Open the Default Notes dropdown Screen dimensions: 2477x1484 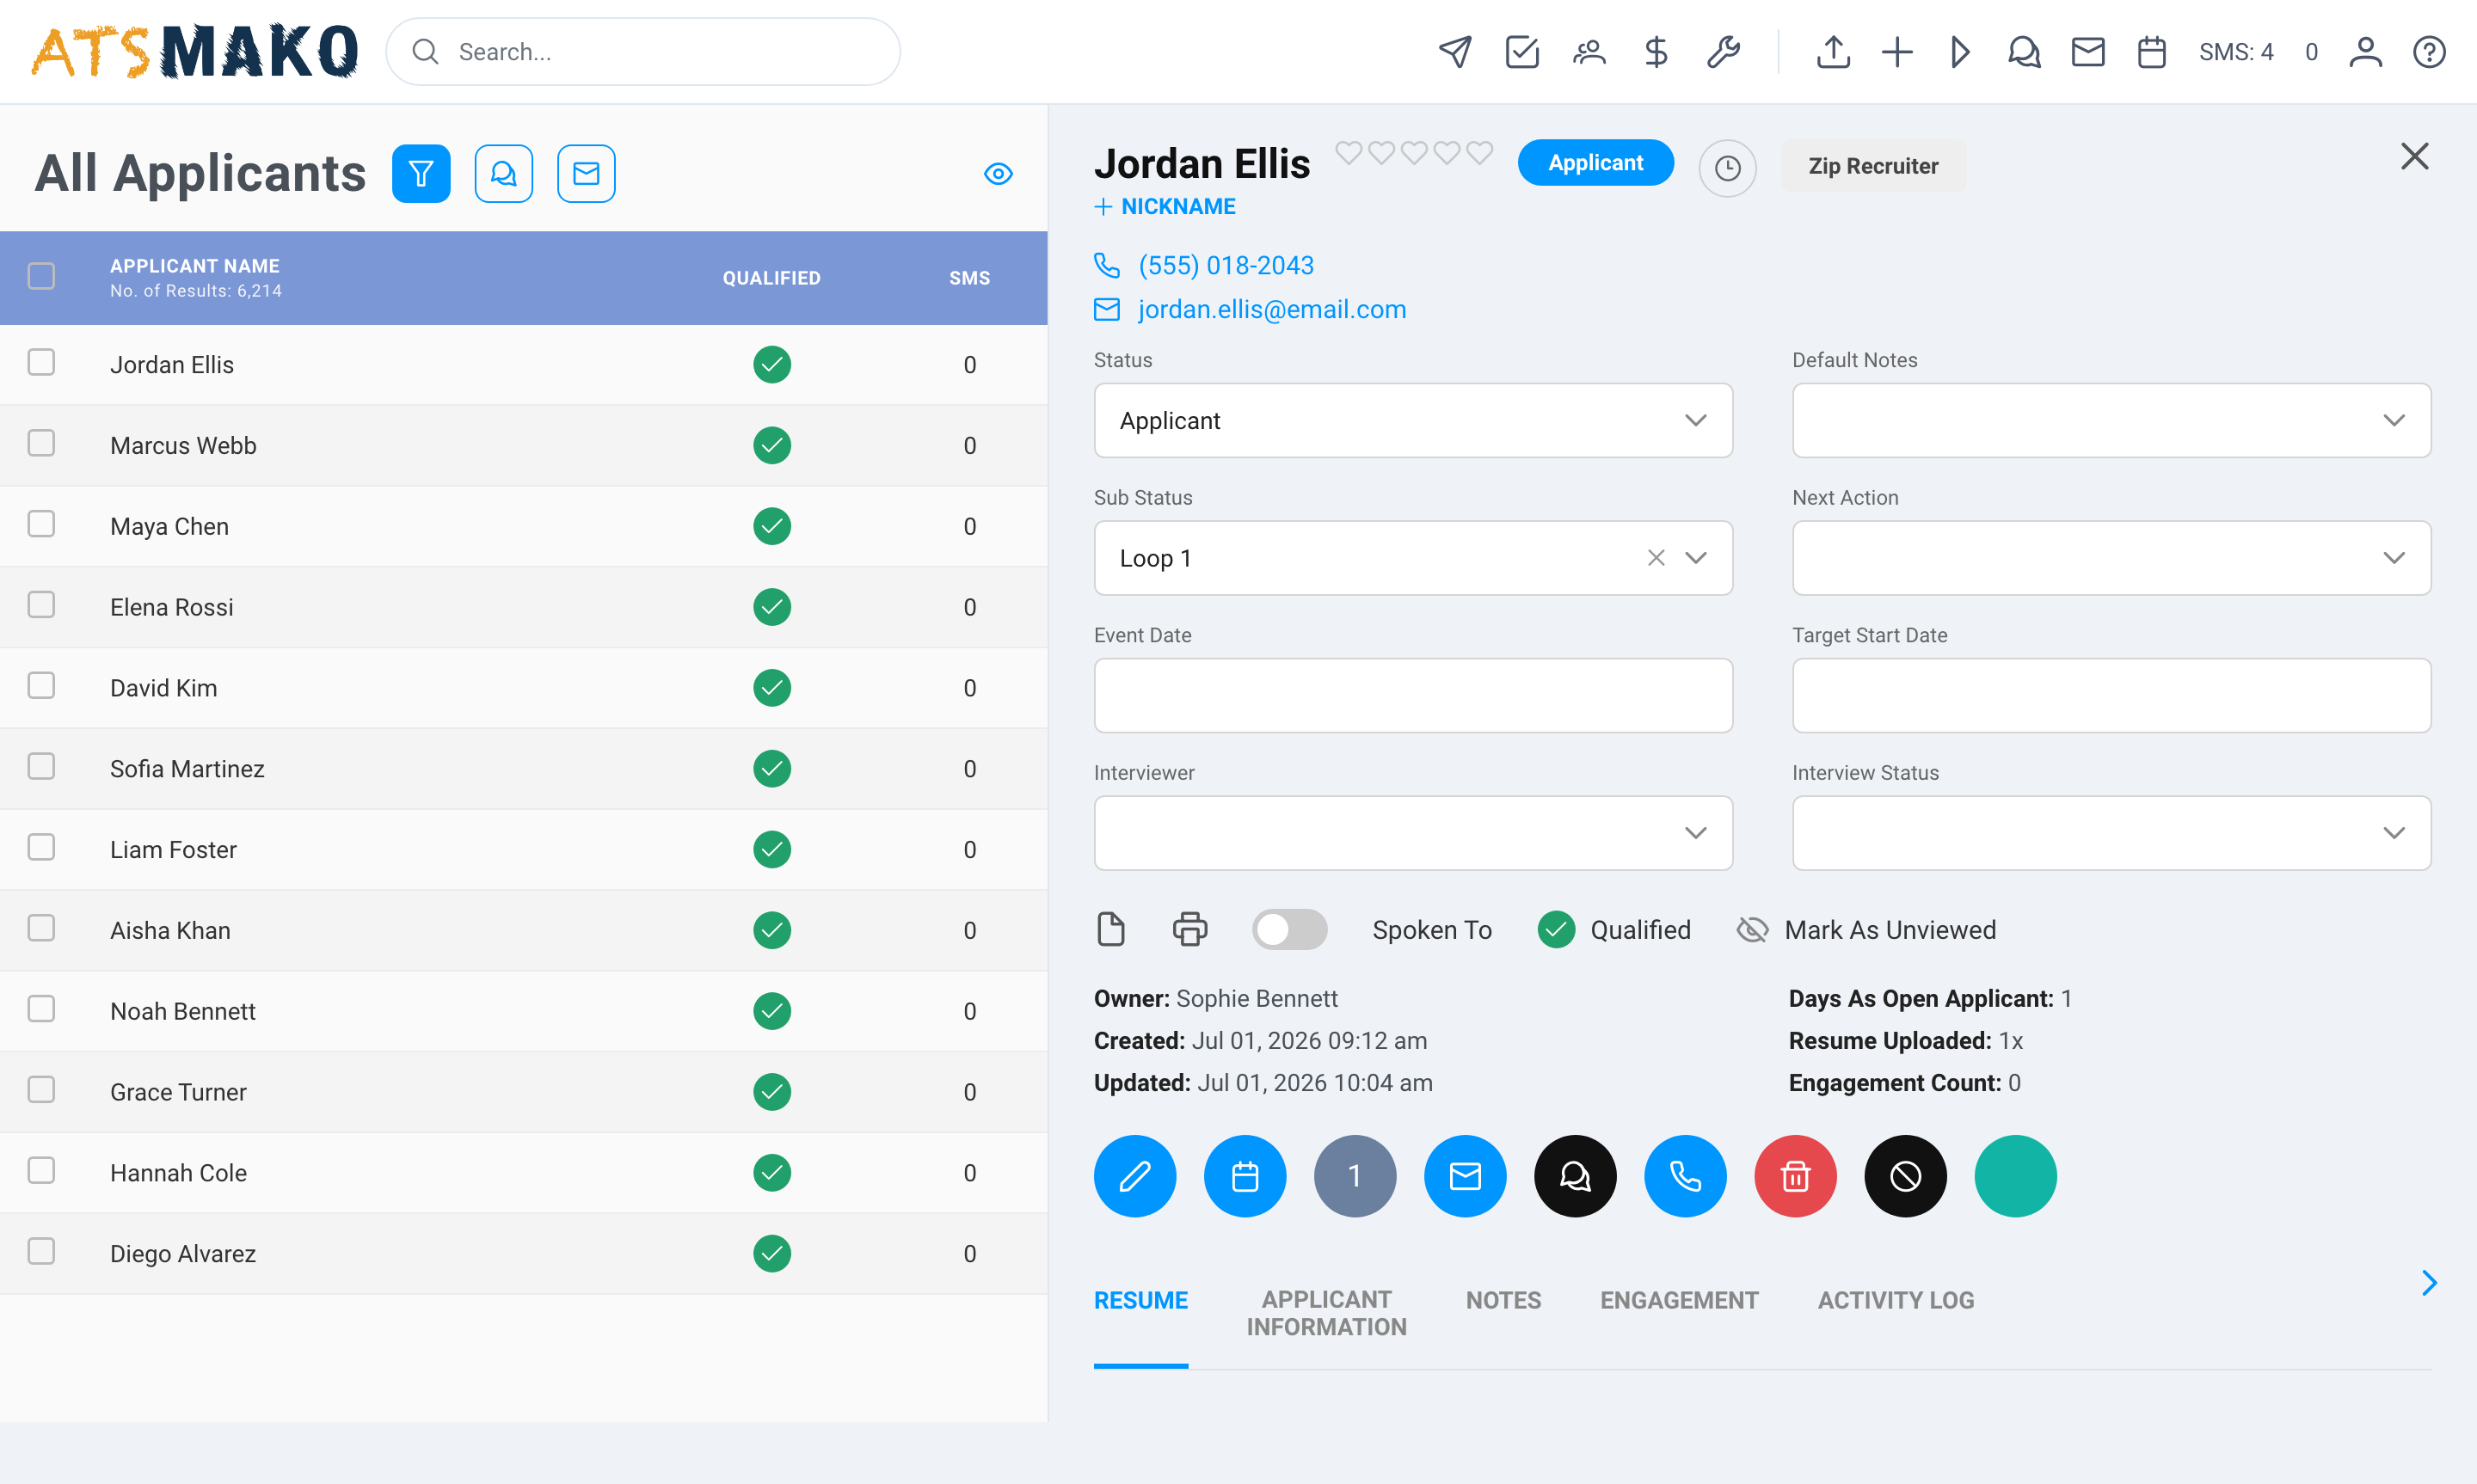[x=2111, y=420]
